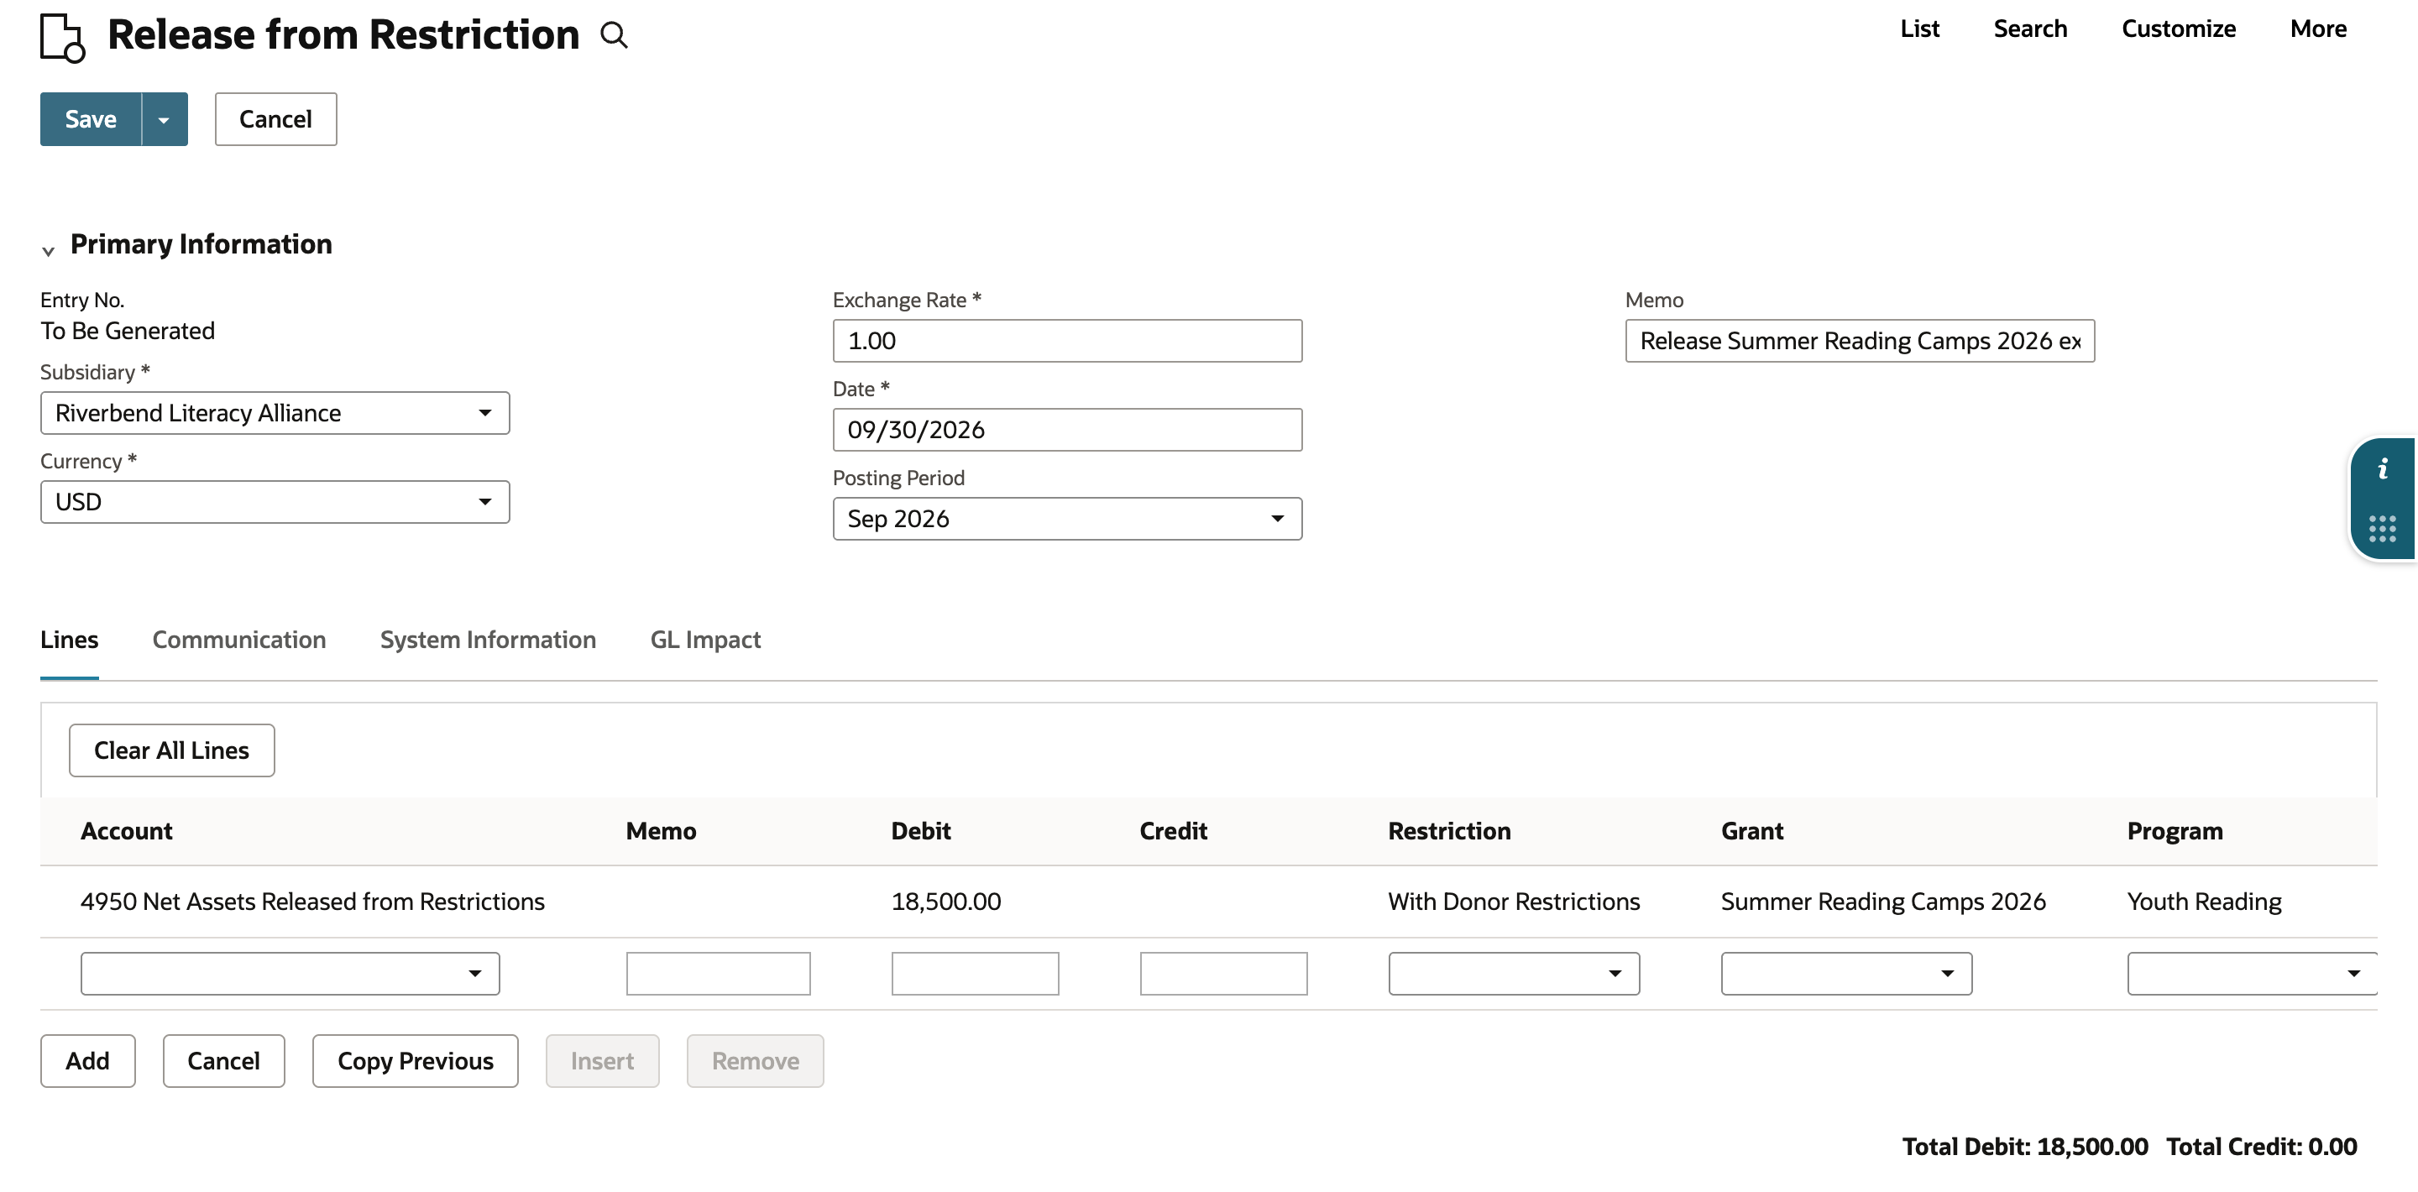This screenshot has width=2418, height=1192.
Task: Click the Save button
Action: click(x=91, y=119)
